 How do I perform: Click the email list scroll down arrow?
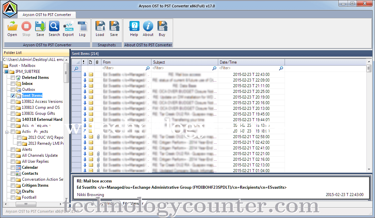click(x=369, y=169)
